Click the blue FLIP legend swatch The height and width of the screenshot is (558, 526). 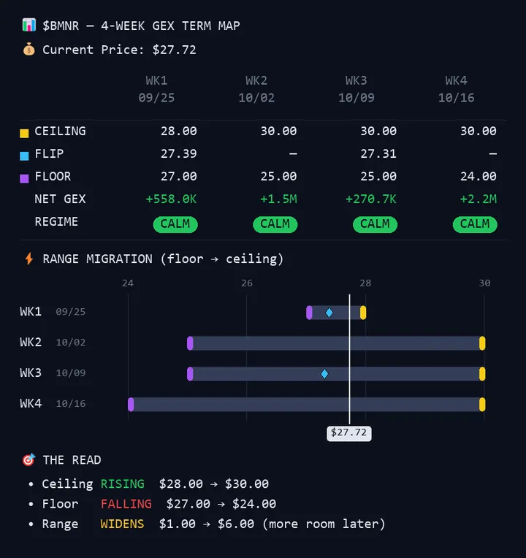(x=24, y=156)
